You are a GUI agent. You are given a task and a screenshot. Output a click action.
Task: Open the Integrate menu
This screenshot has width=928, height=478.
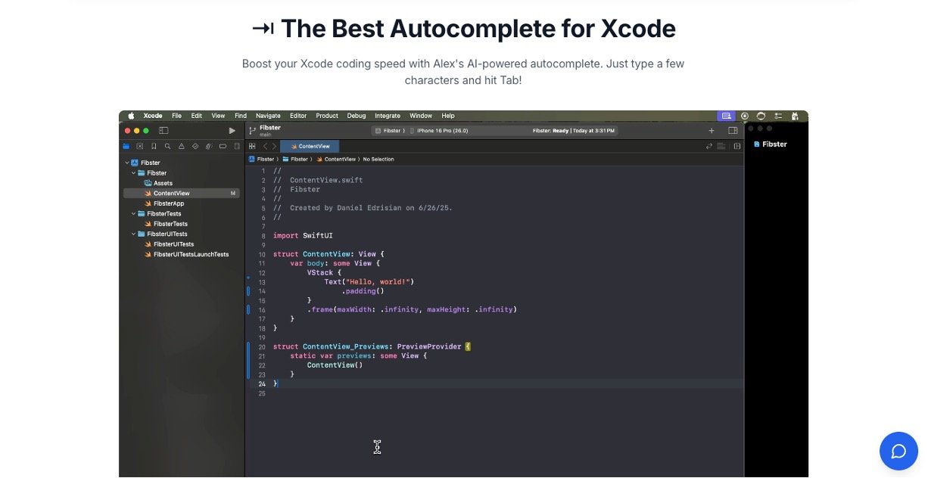388,116
